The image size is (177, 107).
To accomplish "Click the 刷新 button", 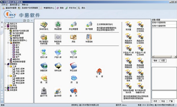I will coord(155,61).
